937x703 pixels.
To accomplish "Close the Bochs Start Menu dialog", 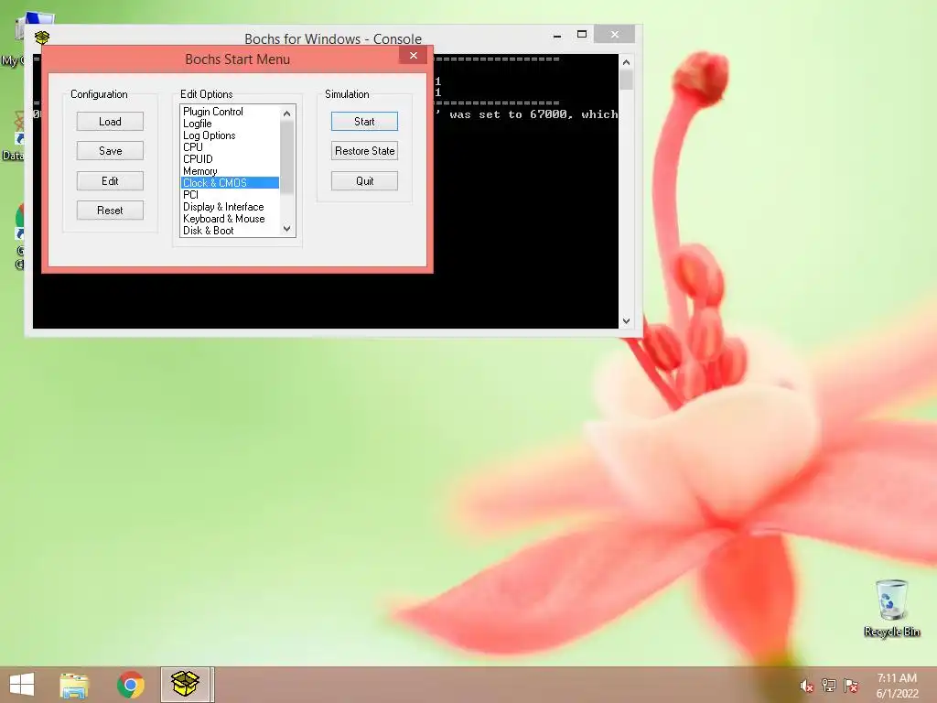I will click(x=414, y=56).
